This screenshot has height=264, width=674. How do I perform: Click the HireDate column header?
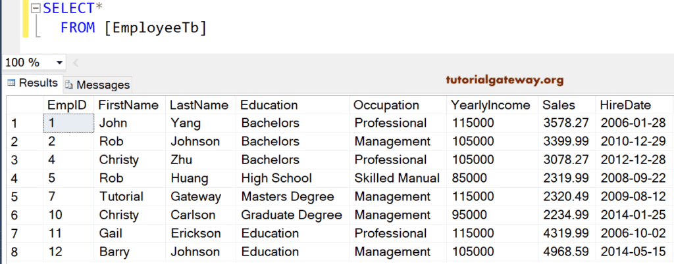(x=625, y=105)
